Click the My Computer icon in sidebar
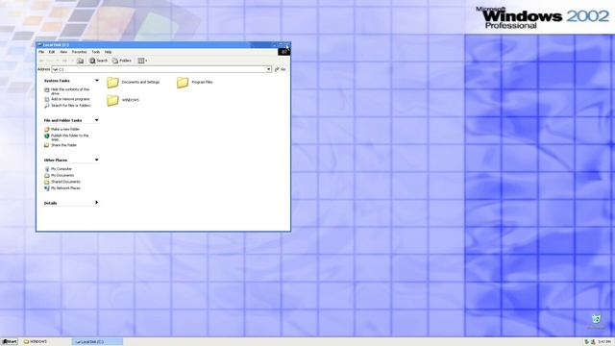Screen dimensions: 615x346 click(x=47, y=169)
